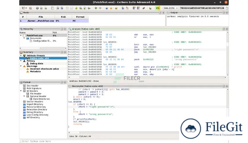The image size is (248, 143).
Task: Click the crescent moon toolbar icon
Action: pyautogui.click(x=150, y=8)
